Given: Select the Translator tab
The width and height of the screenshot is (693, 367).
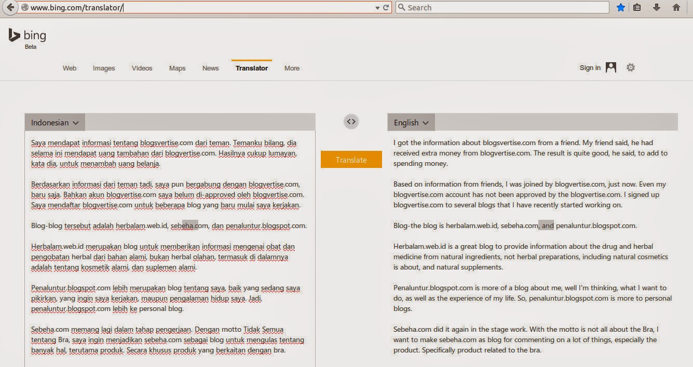Looking at the screenshot, I should click(252, 68).
